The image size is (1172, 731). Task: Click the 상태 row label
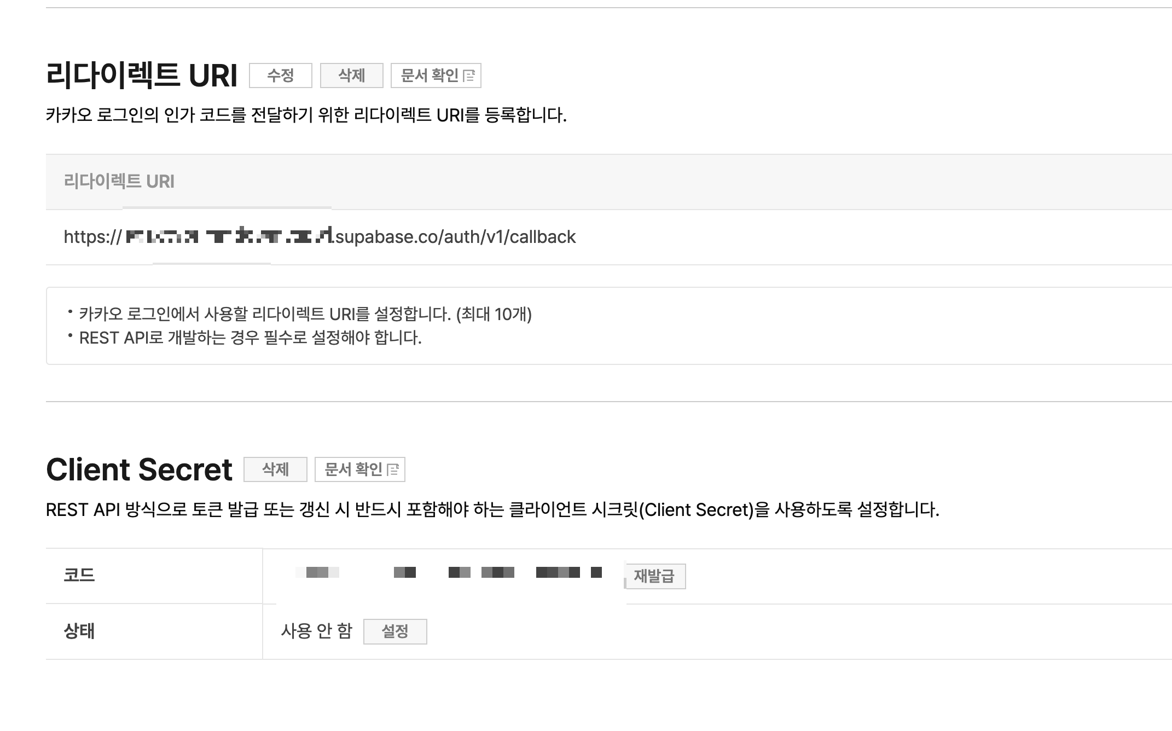(x=79, y=631)
